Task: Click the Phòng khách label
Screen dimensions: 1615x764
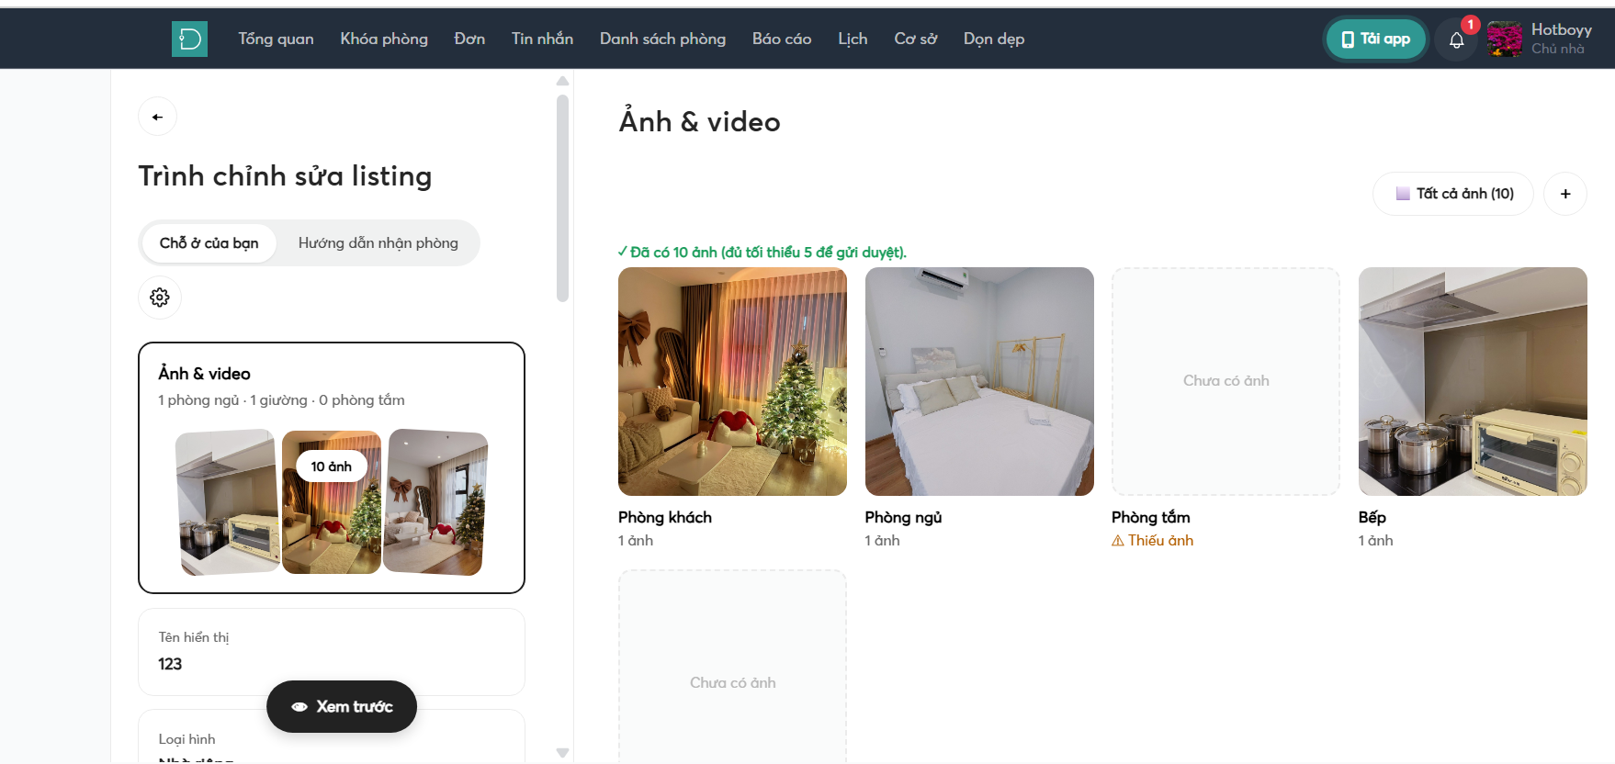Action: point(665,518)
